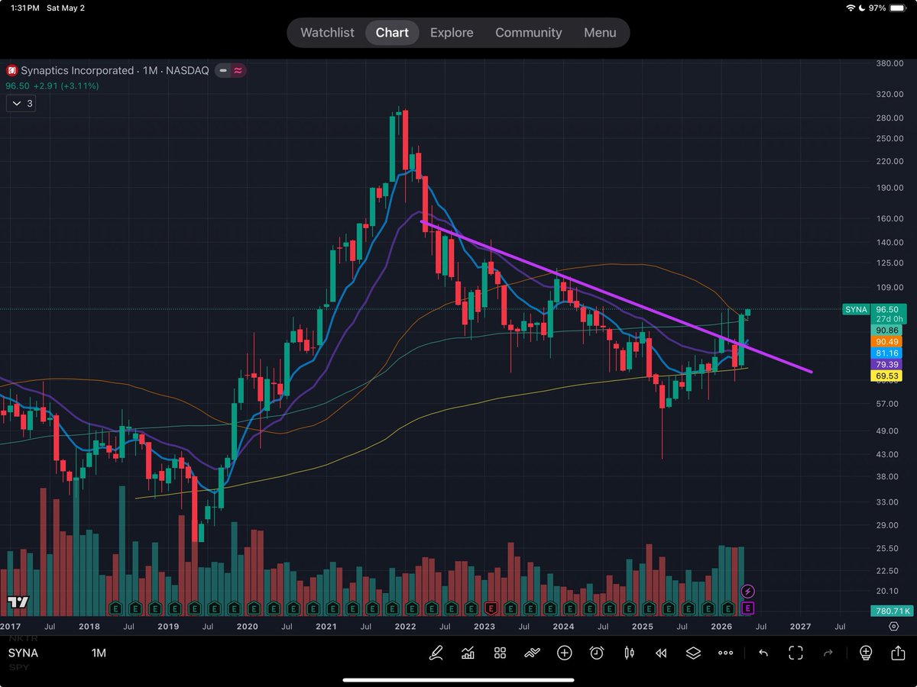Image resolution: width=917 pixels, height=687 pixels.
Task: Tap the 2022 label on time axis
Action: coord(405,626)
